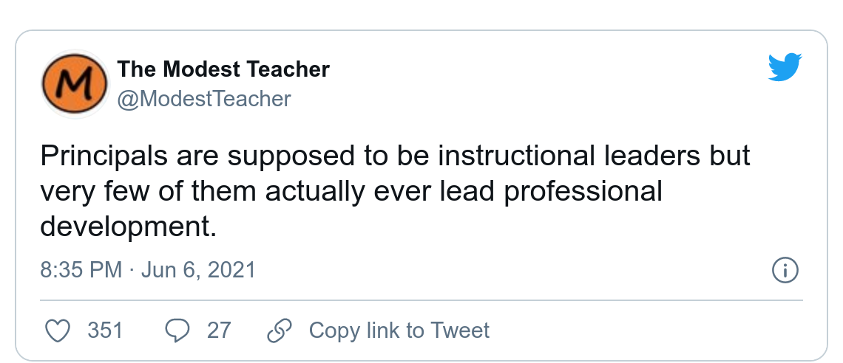Click the '8:35 PM' time text

coord(81,270)
